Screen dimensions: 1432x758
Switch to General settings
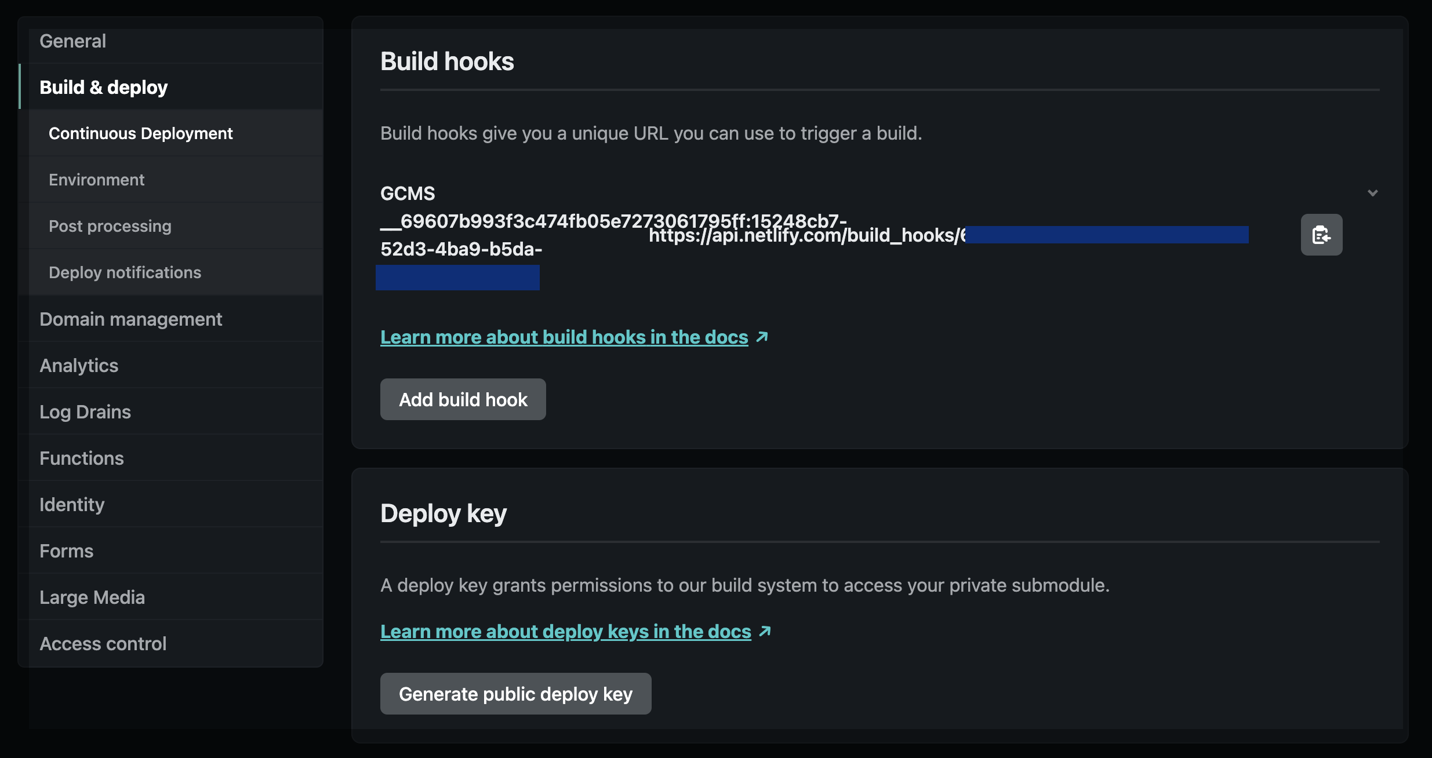(73, 41)
